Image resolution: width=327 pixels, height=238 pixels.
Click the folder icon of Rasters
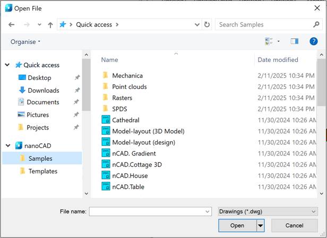pos(106,97)
